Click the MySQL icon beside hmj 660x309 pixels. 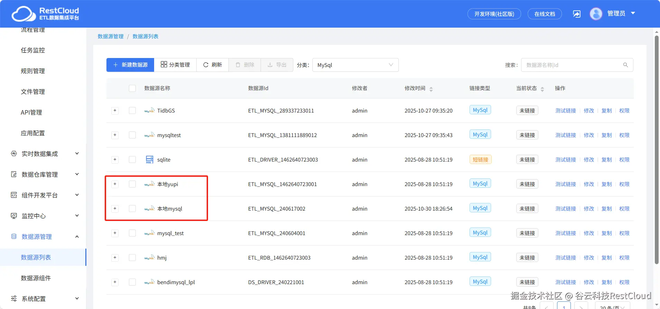click(x=150, y=258)
